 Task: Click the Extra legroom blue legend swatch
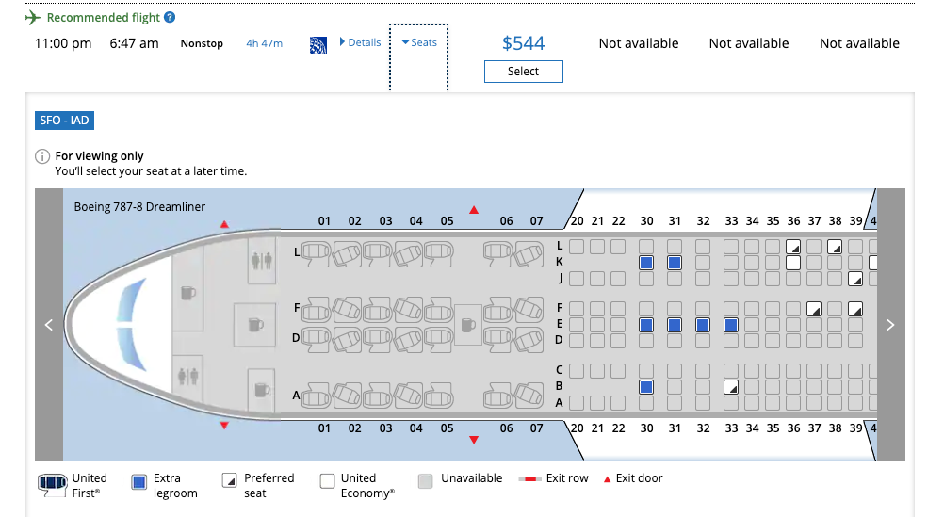click(139, 482)
